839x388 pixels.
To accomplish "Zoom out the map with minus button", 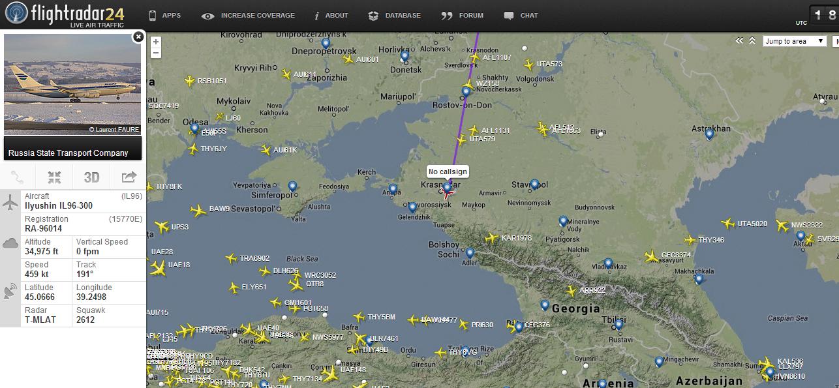I will 156,53.
